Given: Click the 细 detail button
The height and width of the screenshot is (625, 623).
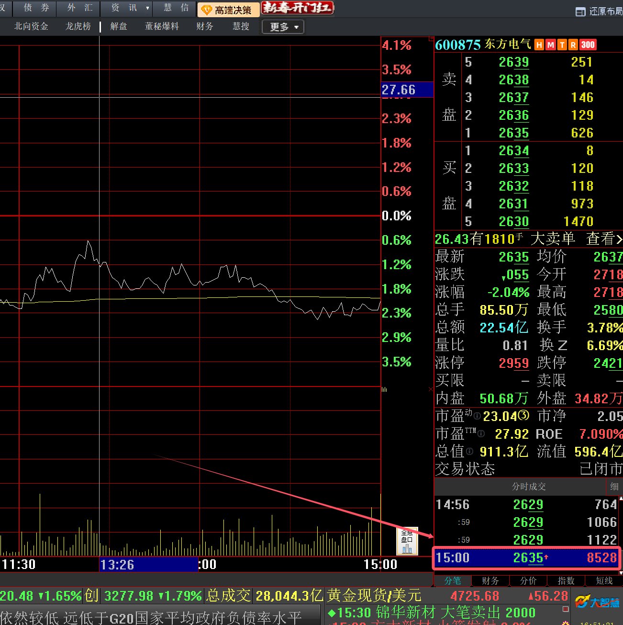Looking at the screenshot, I should coord(614,487).
